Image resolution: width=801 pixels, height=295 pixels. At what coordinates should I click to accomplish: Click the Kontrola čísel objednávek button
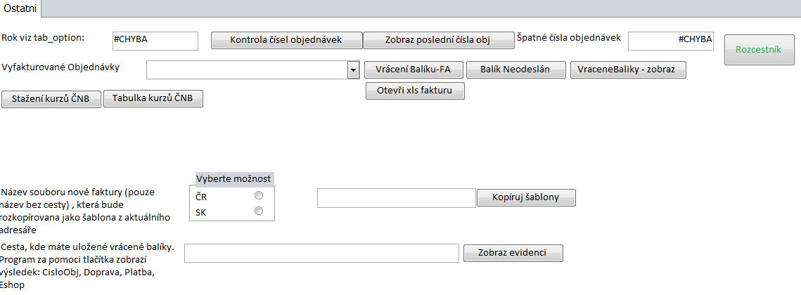point(286,40)
